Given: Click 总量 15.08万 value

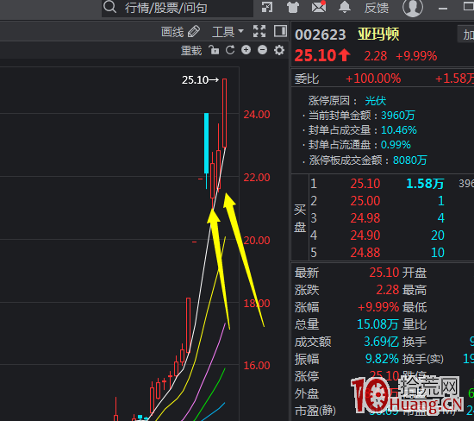Looking at the screenshot, I should point(377,324).
